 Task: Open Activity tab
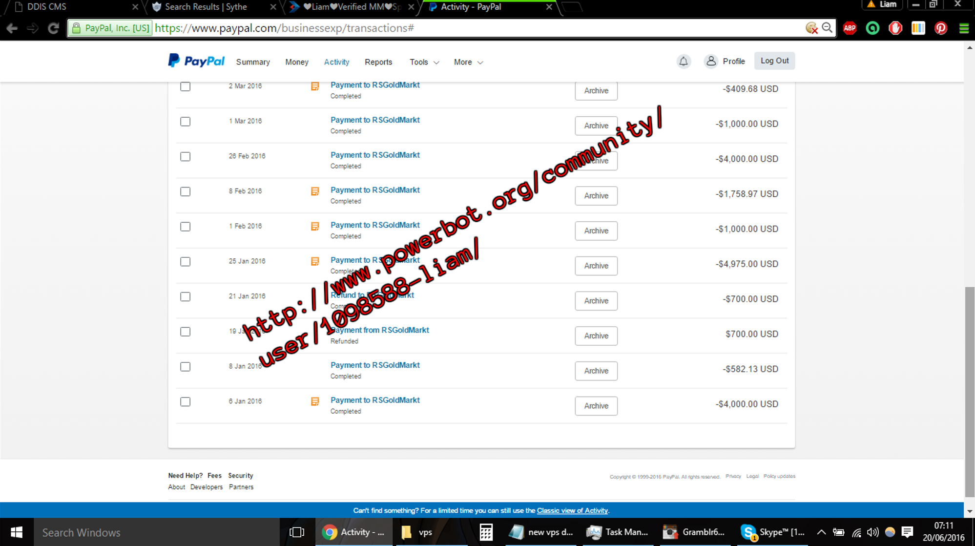(336, 62)
